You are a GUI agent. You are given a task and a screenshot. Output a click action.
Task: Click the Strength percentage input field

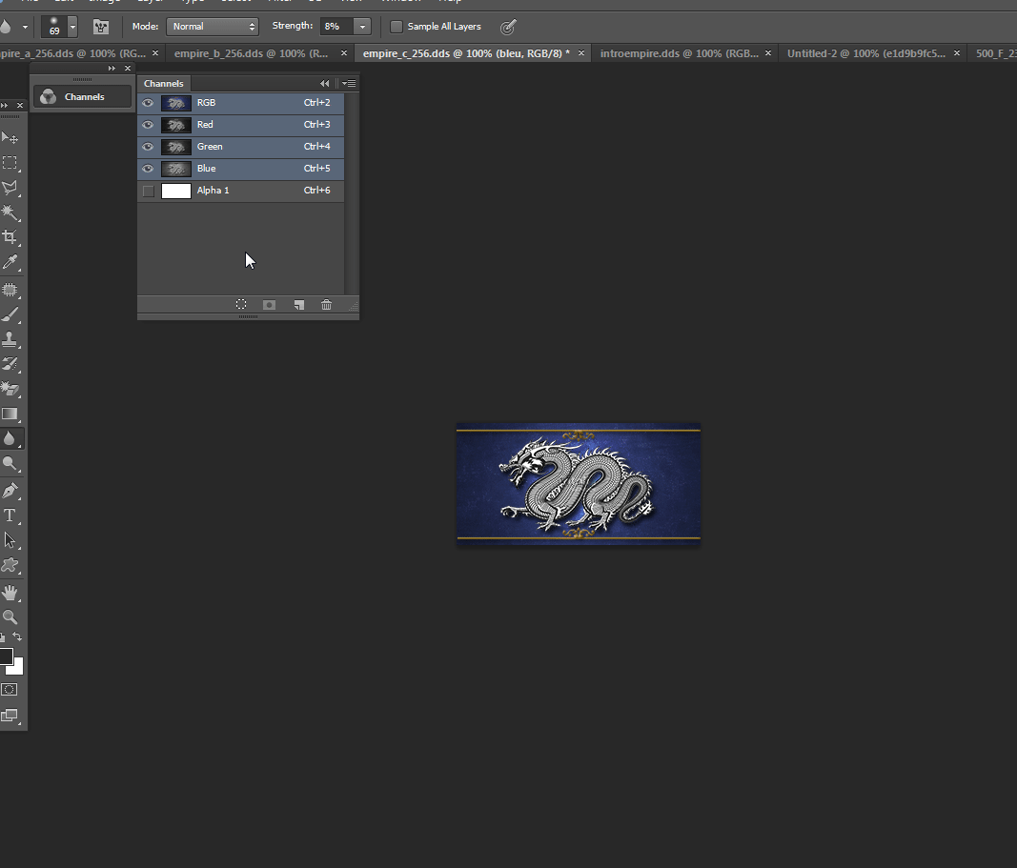point(336,27)
